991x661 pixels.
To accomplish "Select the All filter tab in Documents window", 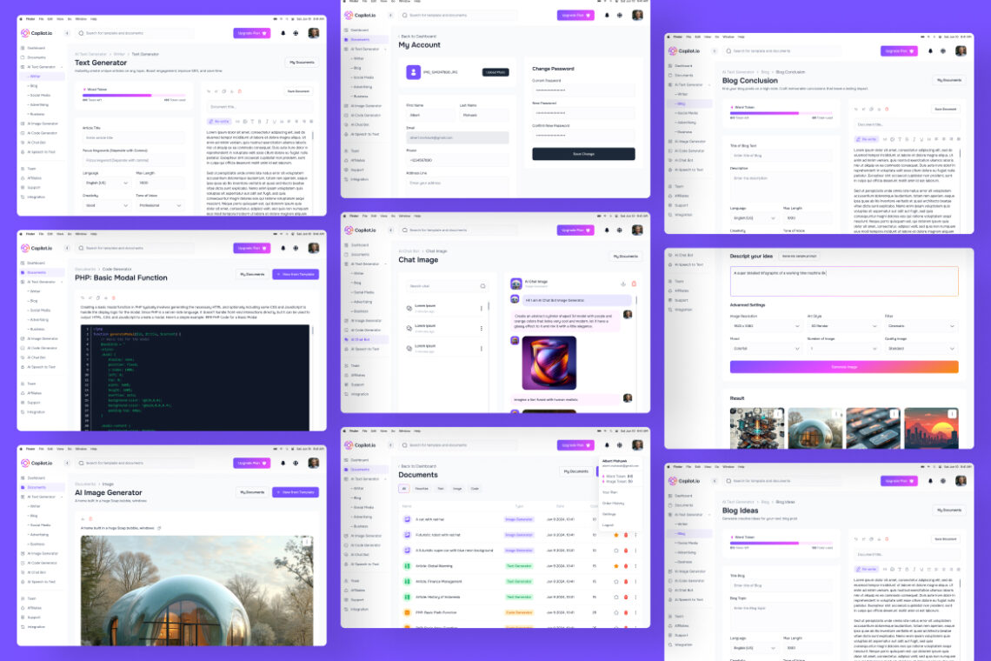I will (x=403, y=488).
